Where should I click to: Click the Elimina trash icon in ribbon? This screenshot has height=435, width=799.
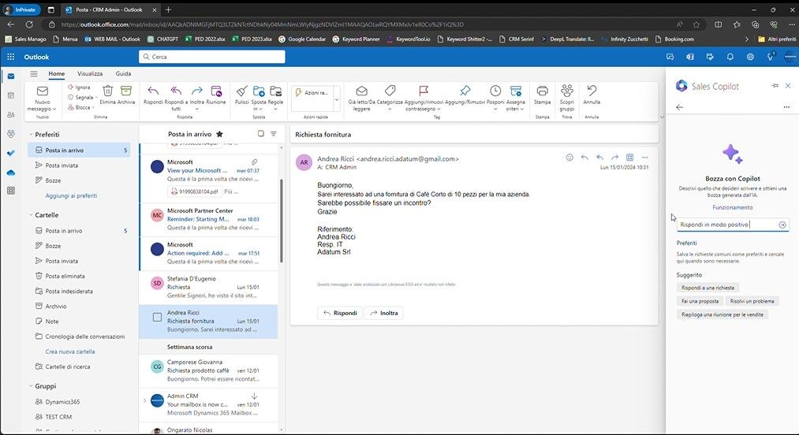(x=107, y=91)
